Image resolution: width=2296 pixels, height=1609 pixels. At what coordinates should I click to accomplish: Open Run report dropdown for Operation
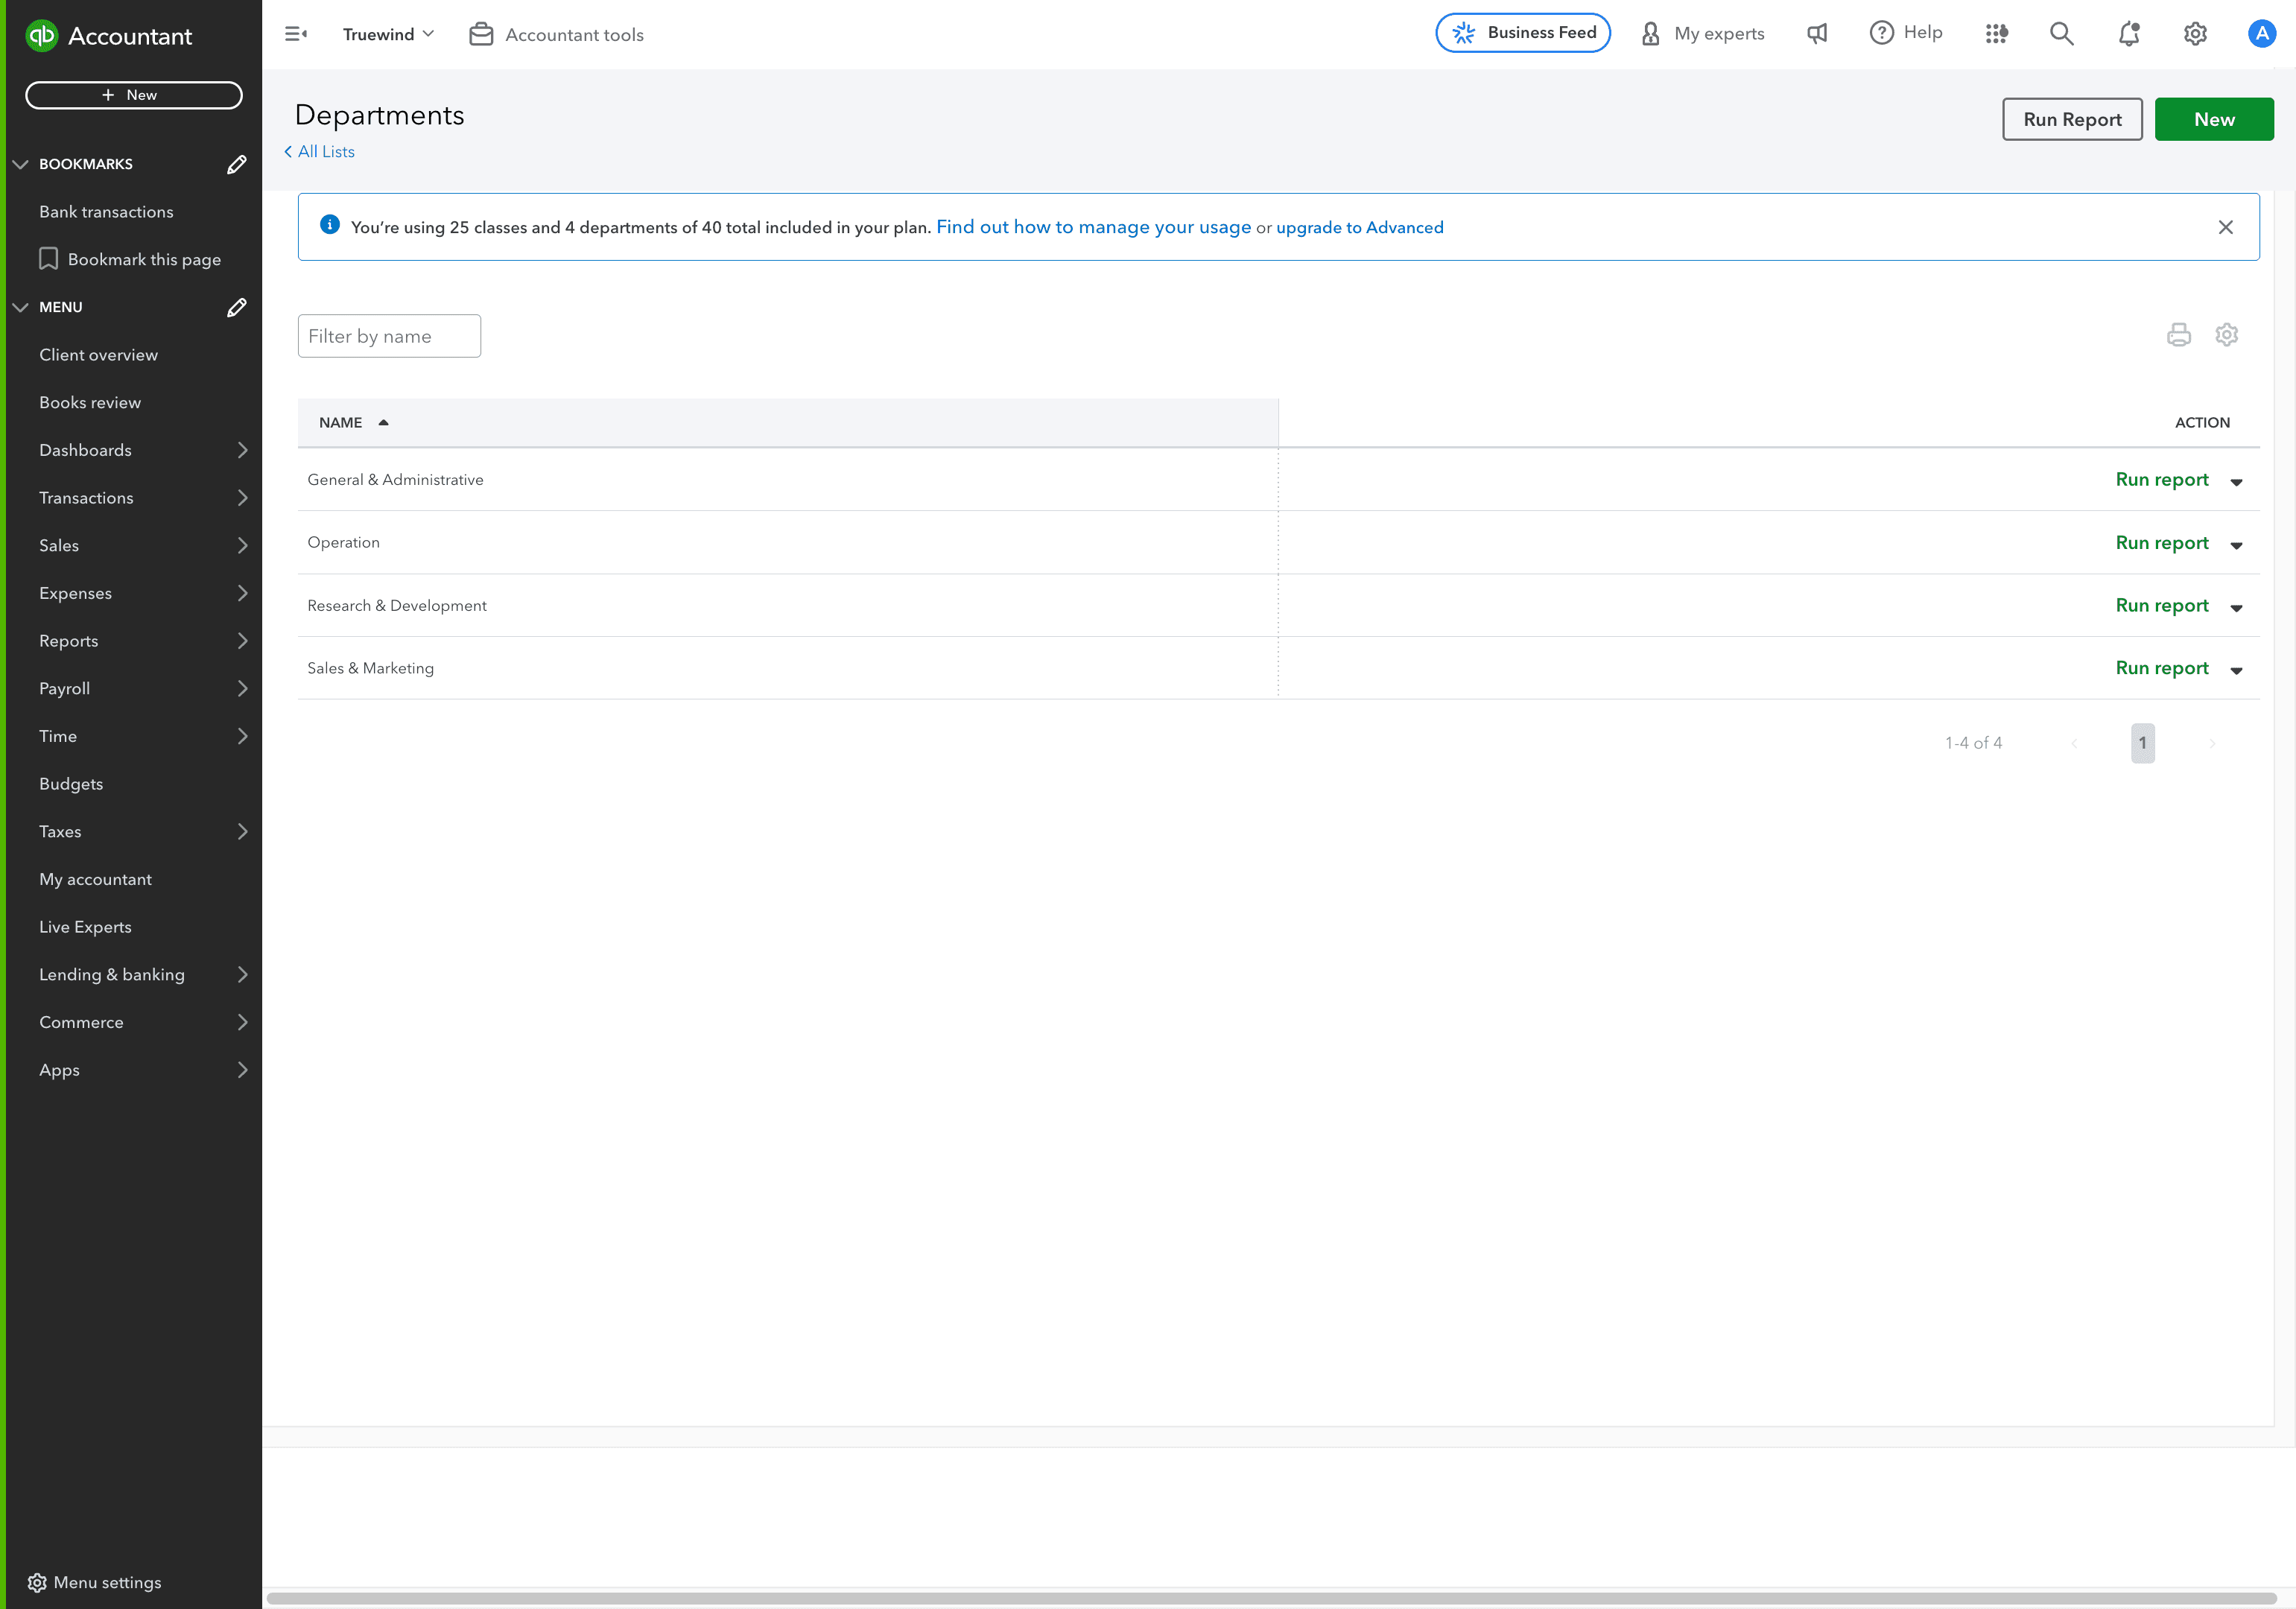pyautogui.click(x=2236, y=546)
